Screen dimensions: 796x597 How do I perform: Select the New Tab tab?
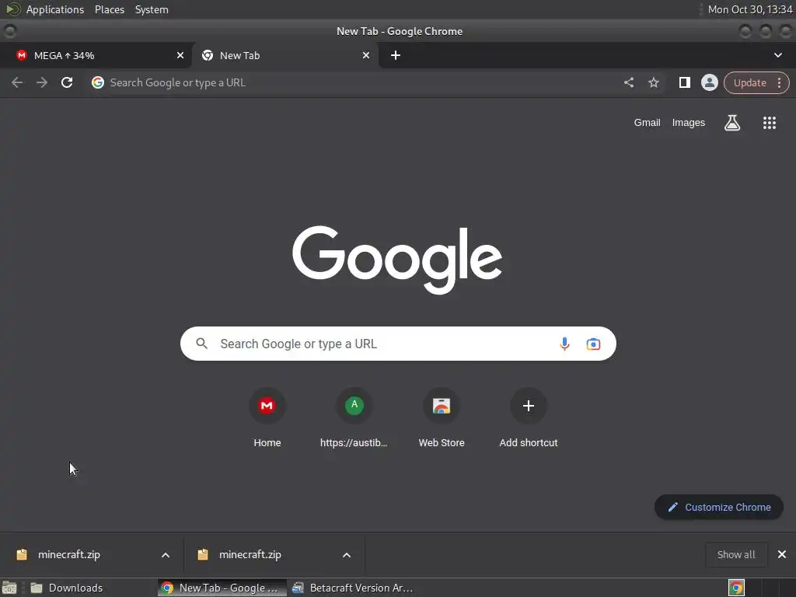pyautogui.click(x=285, y=55)
